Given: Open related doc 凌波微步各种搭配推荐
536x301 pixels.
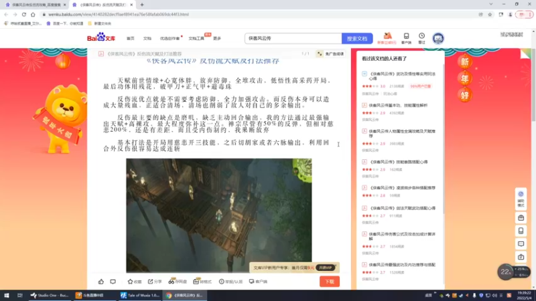Looking at the screenshot, I should (402, 188).
